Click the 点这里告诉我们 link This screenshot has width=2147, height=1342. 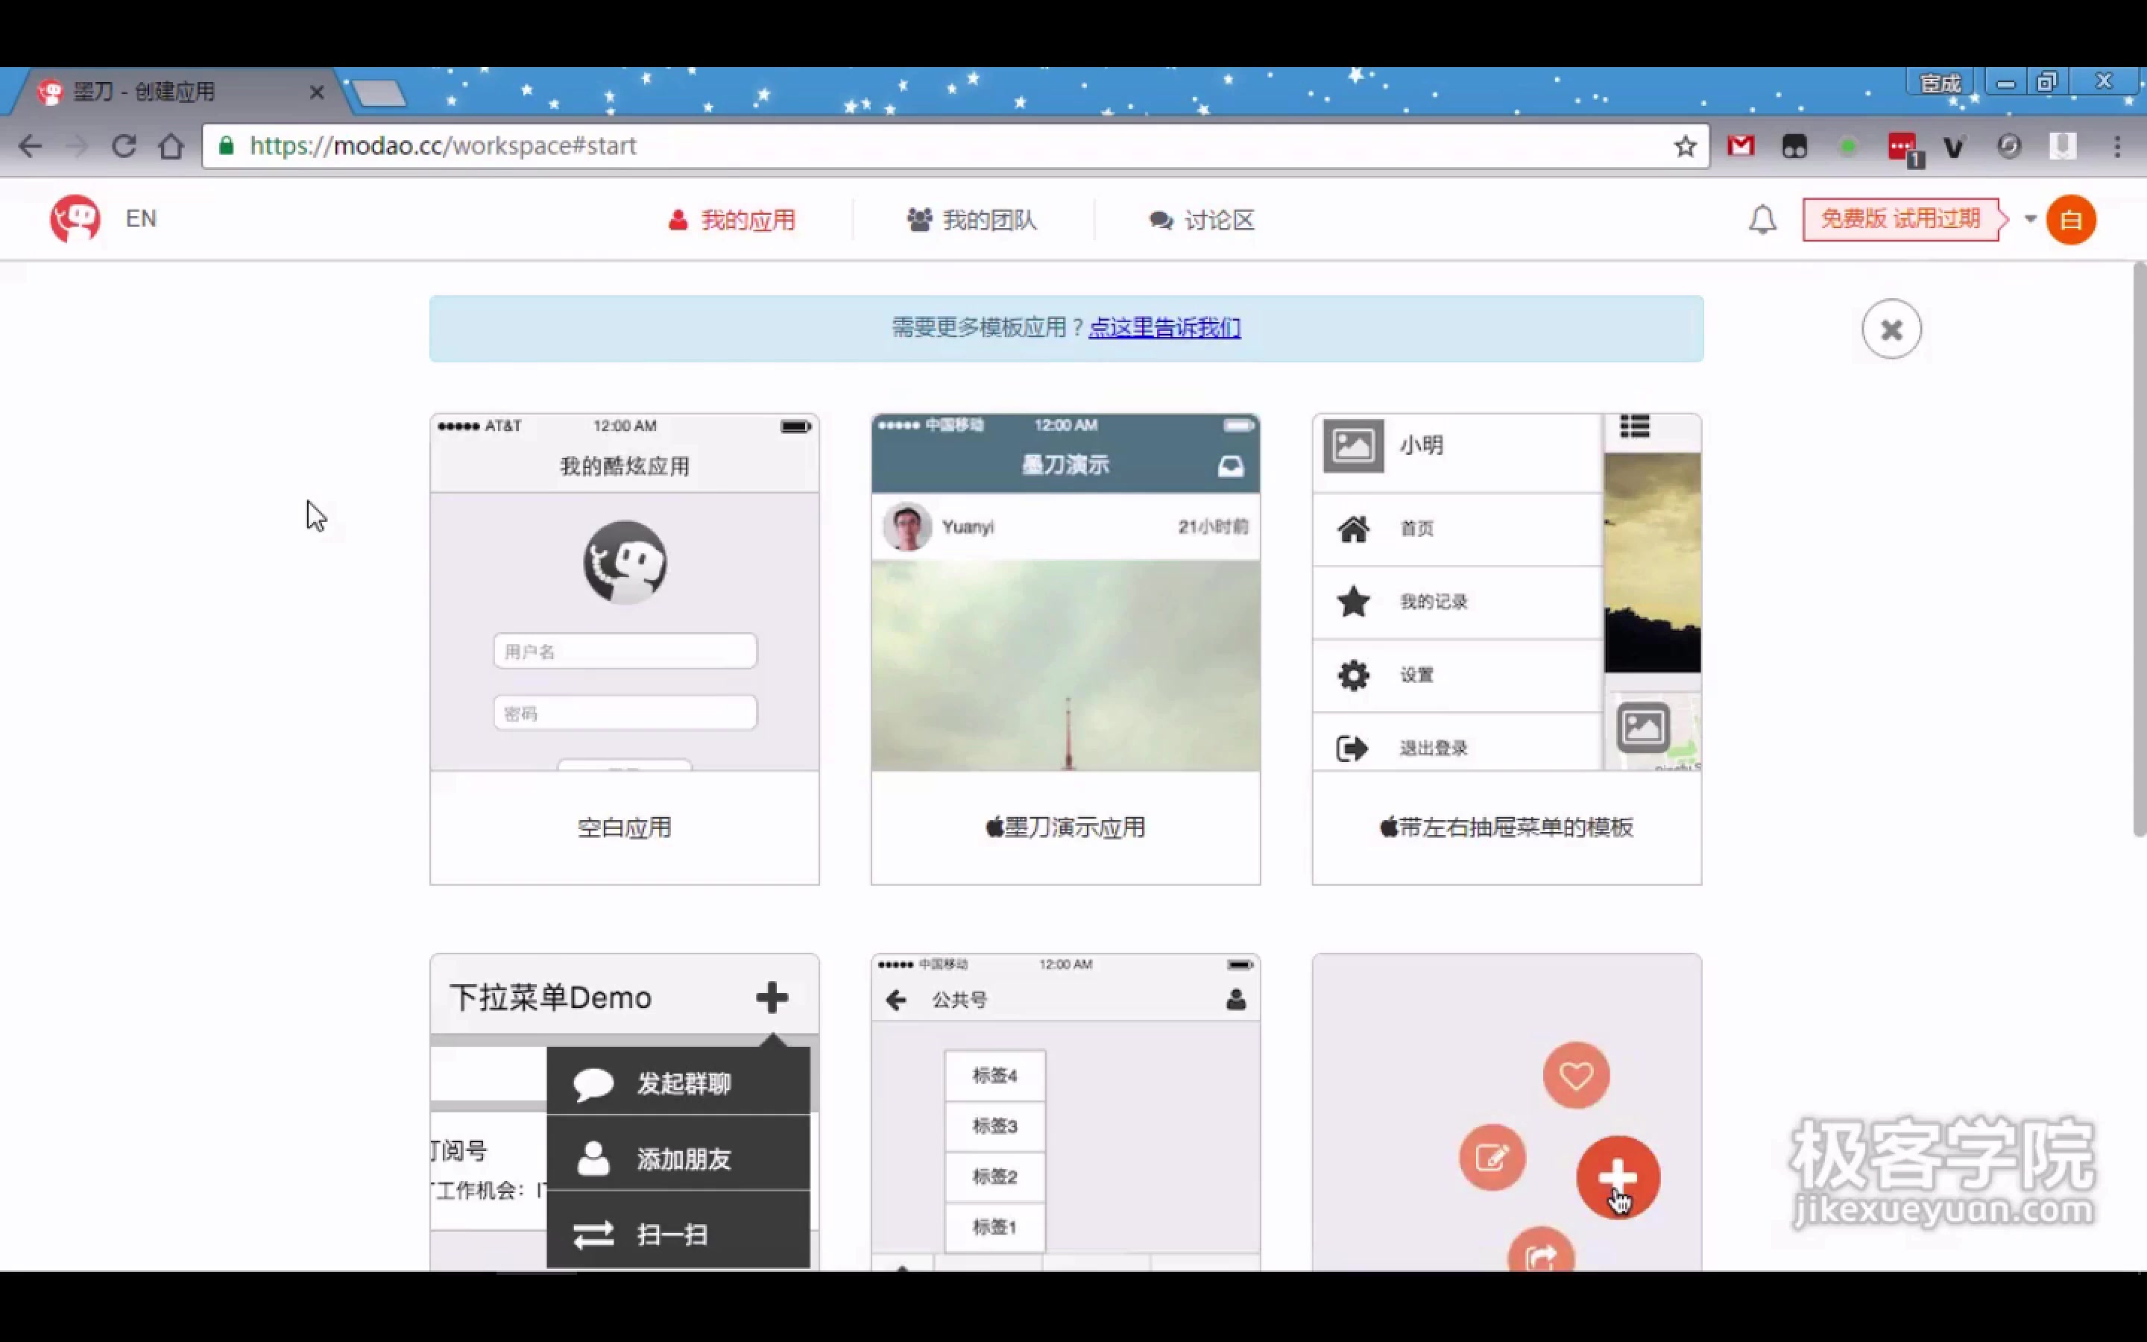coord(1164,327)
